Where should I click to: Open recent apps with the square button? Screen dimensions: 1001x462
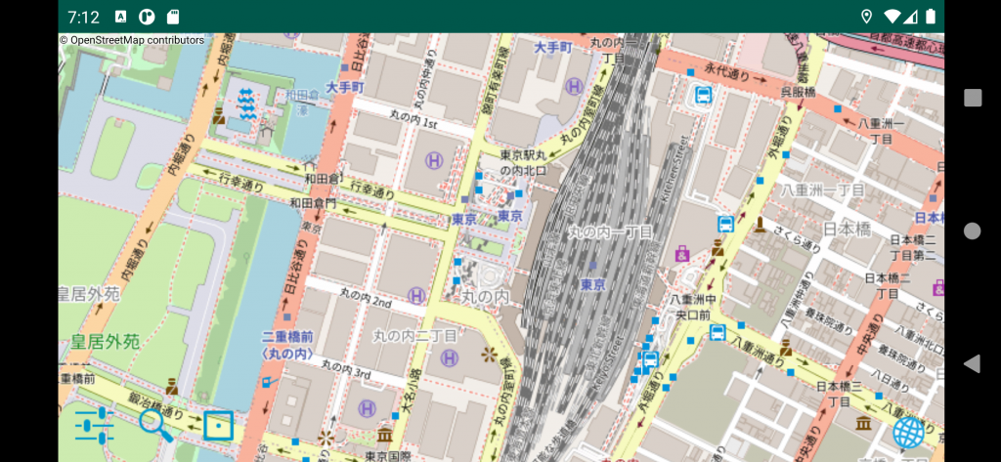[972, 98]
